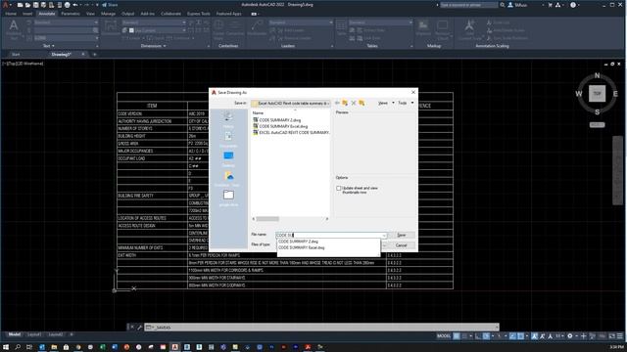The image size is (627, 352).
Task: Switch to the Layout1 tab
Action: (x=34, y=334)
